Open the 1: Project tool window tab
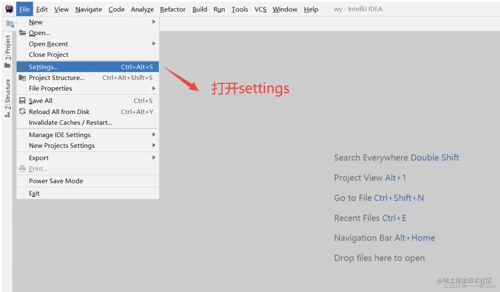500x292 pixels. point(8,51)
